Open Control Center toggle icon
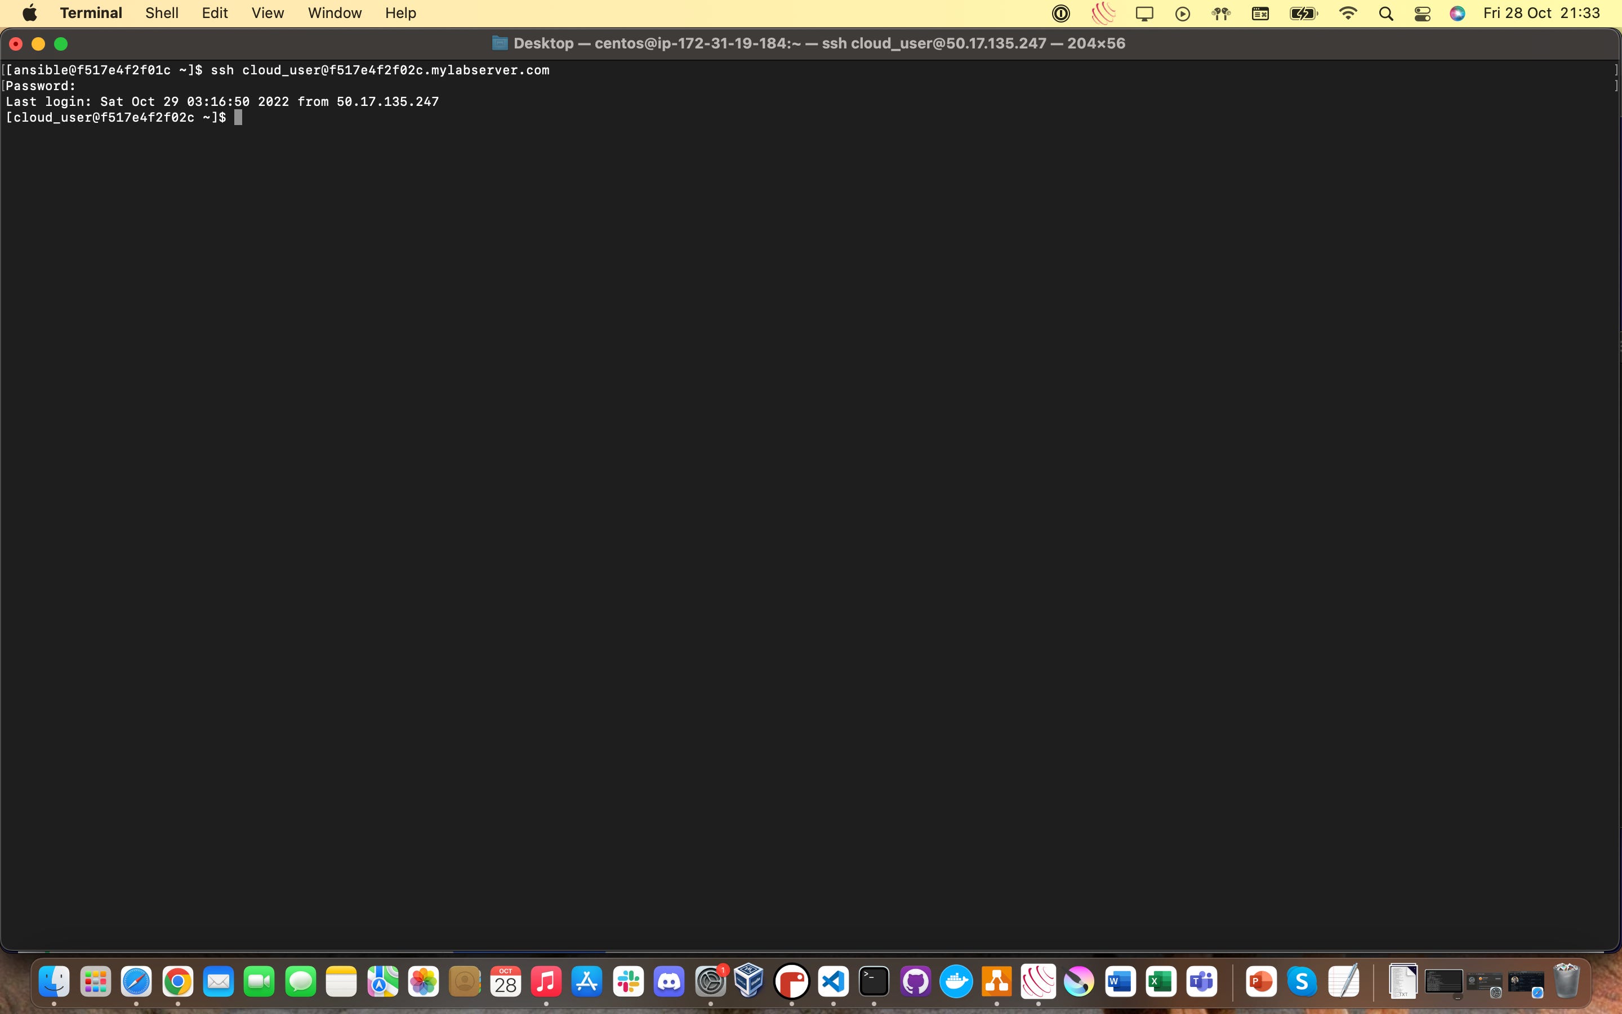The image size is (1622, 1014). pos(1422,14)
